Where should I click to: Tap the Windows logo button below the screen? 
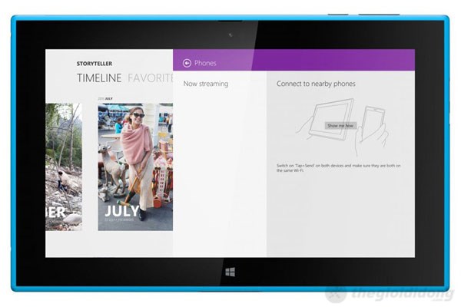(x=230, y=272)
